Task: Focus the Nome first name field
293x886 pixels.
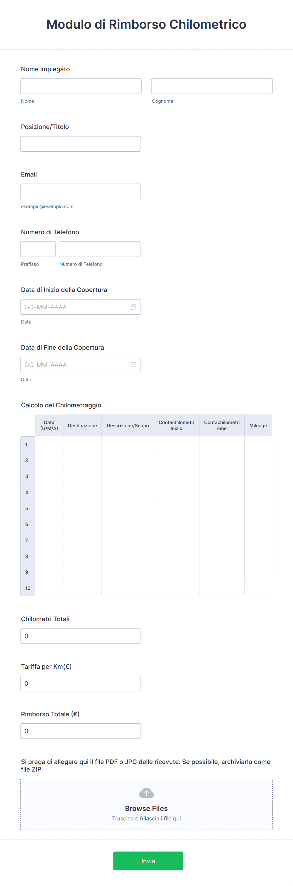Action: click(81, 86)
